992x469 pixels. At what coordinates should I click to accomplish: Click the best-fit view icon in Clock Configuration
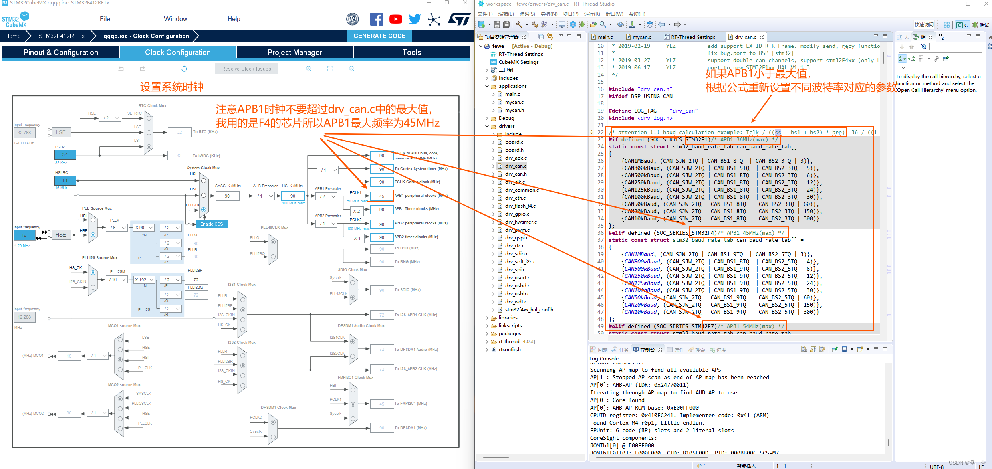pyautogui.click(x=330, y=69)
